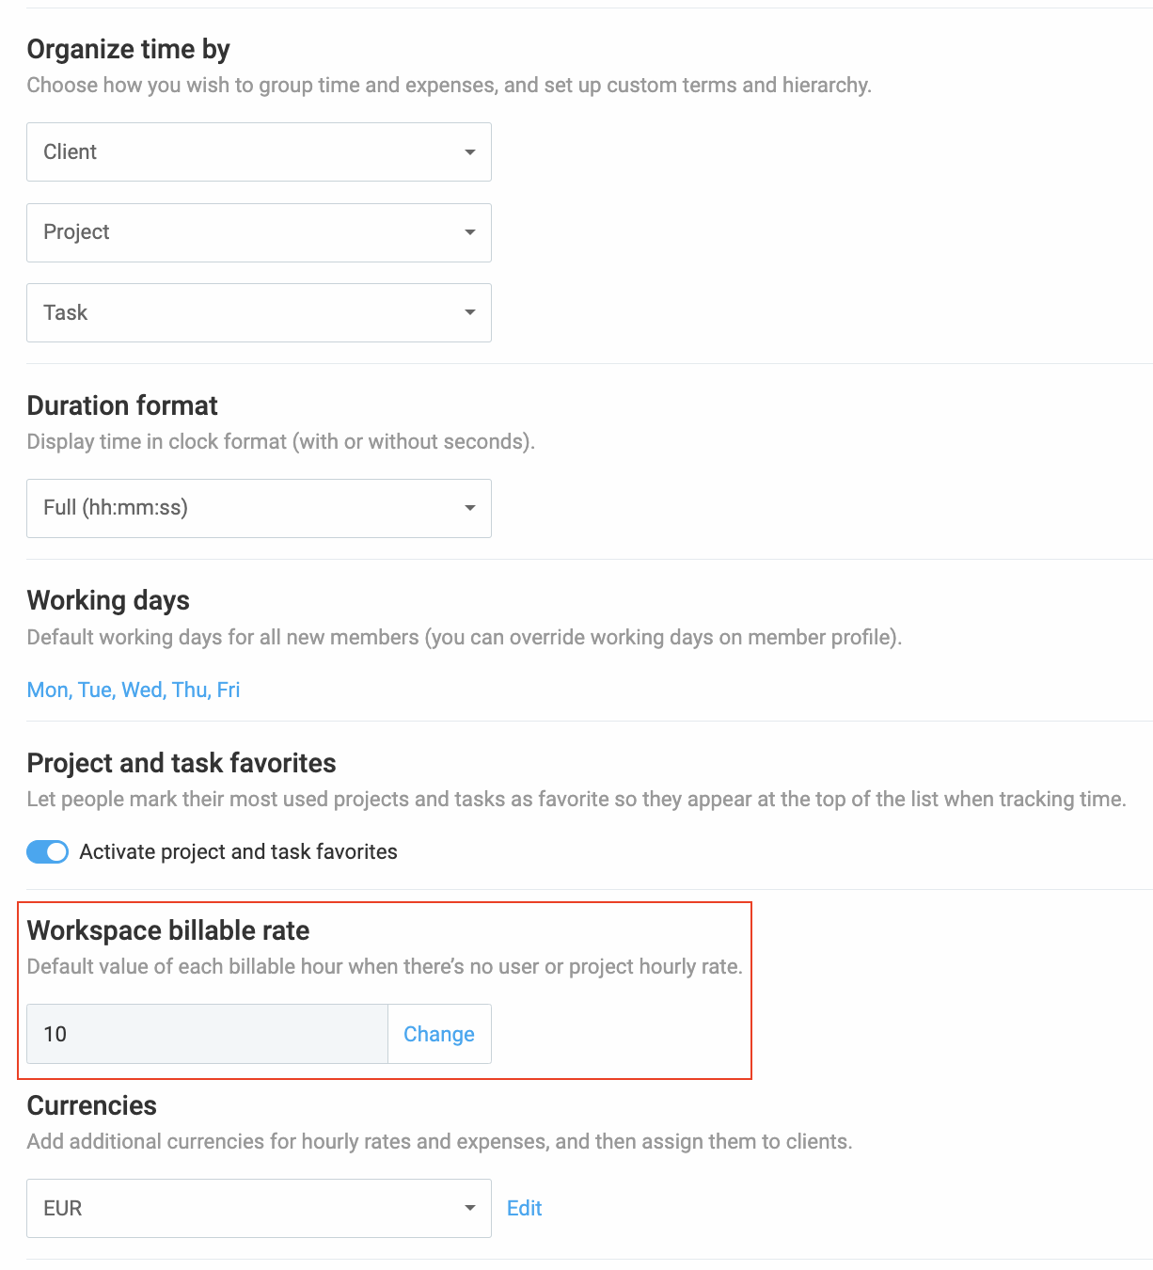Expand the EUR currency dropdown

coord(259,1208)
